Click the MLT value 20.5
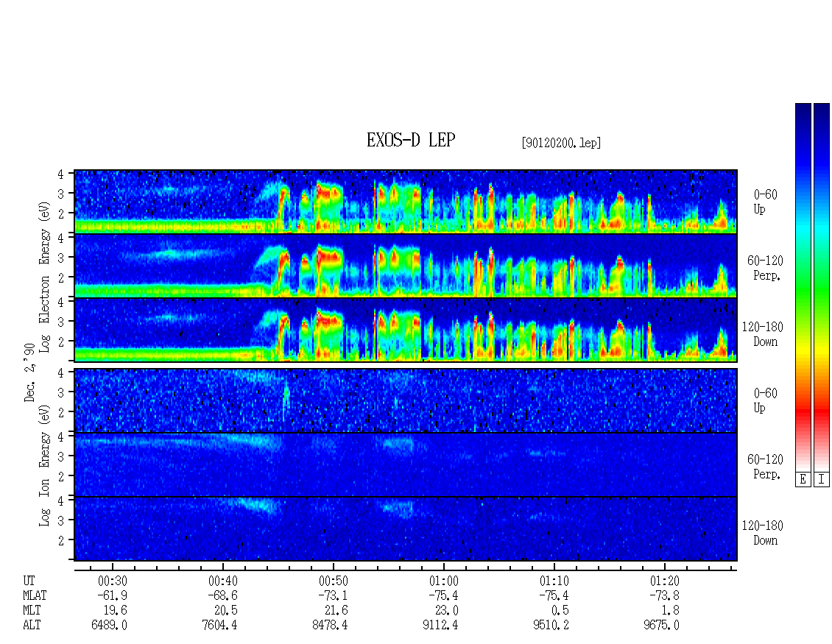 (225, 611)
